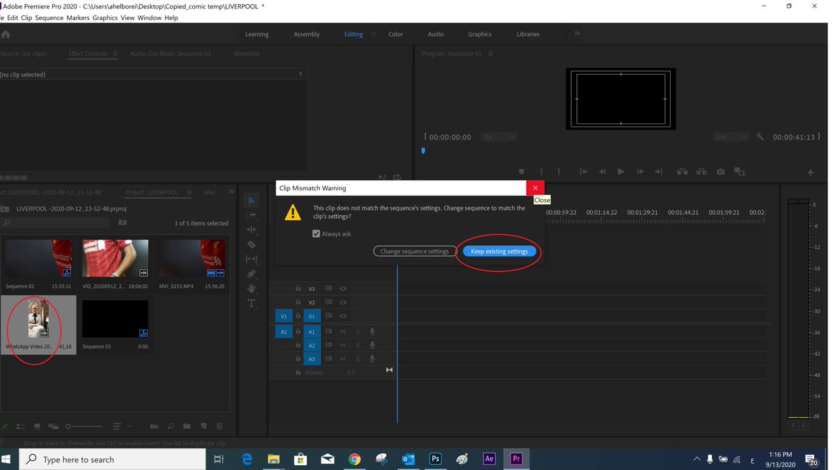Image resolution: width=835 pixels, height=470 pixels.
Task: Select the Slip tool
Action: click(x=251, y=259)
